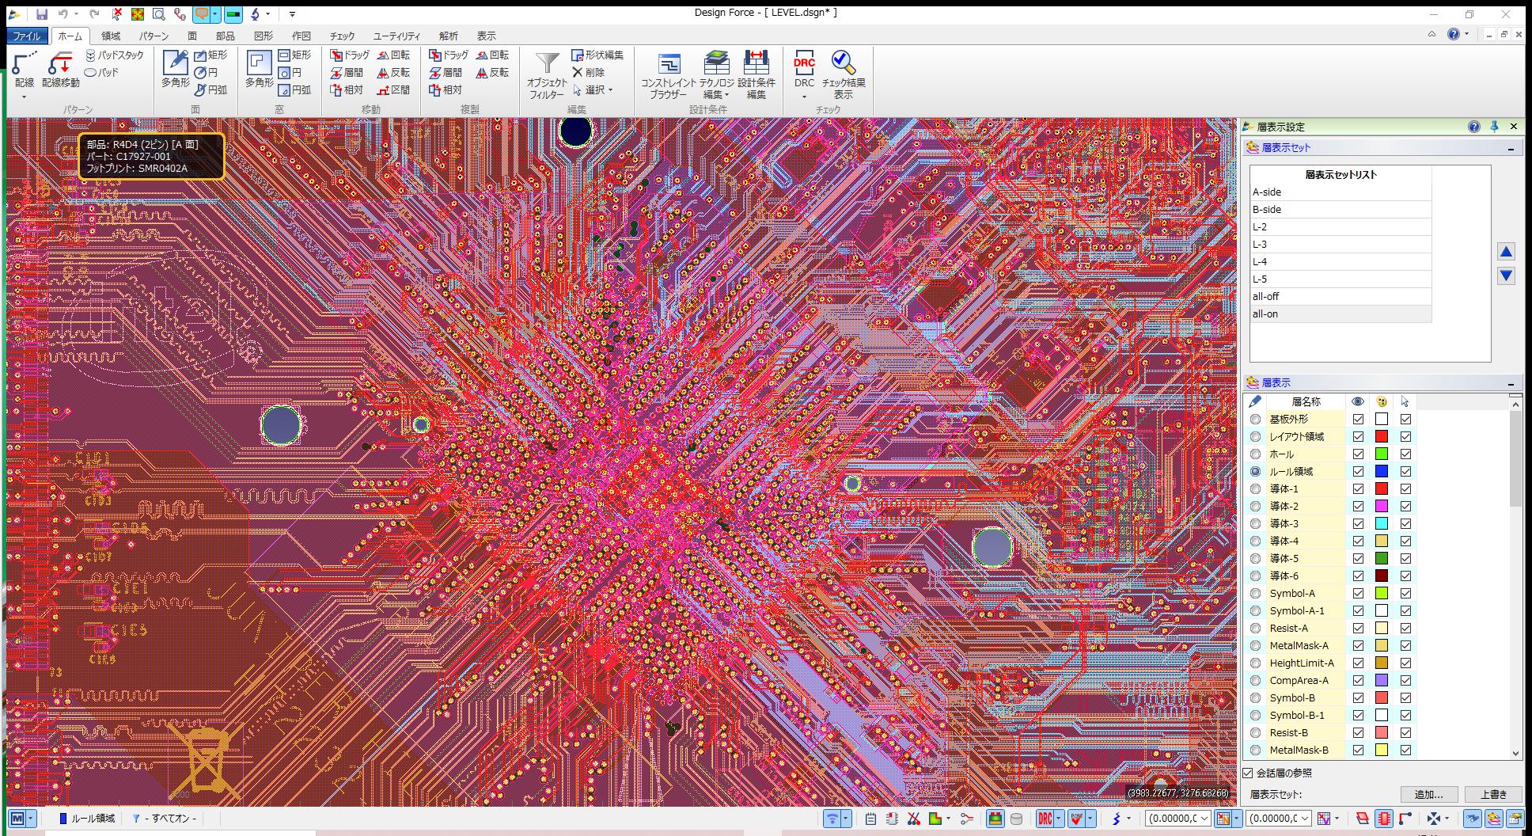Click 反転 in the 複製 group
The height and width of the screenshot is (836, 1532).
[x=492, y=72]
